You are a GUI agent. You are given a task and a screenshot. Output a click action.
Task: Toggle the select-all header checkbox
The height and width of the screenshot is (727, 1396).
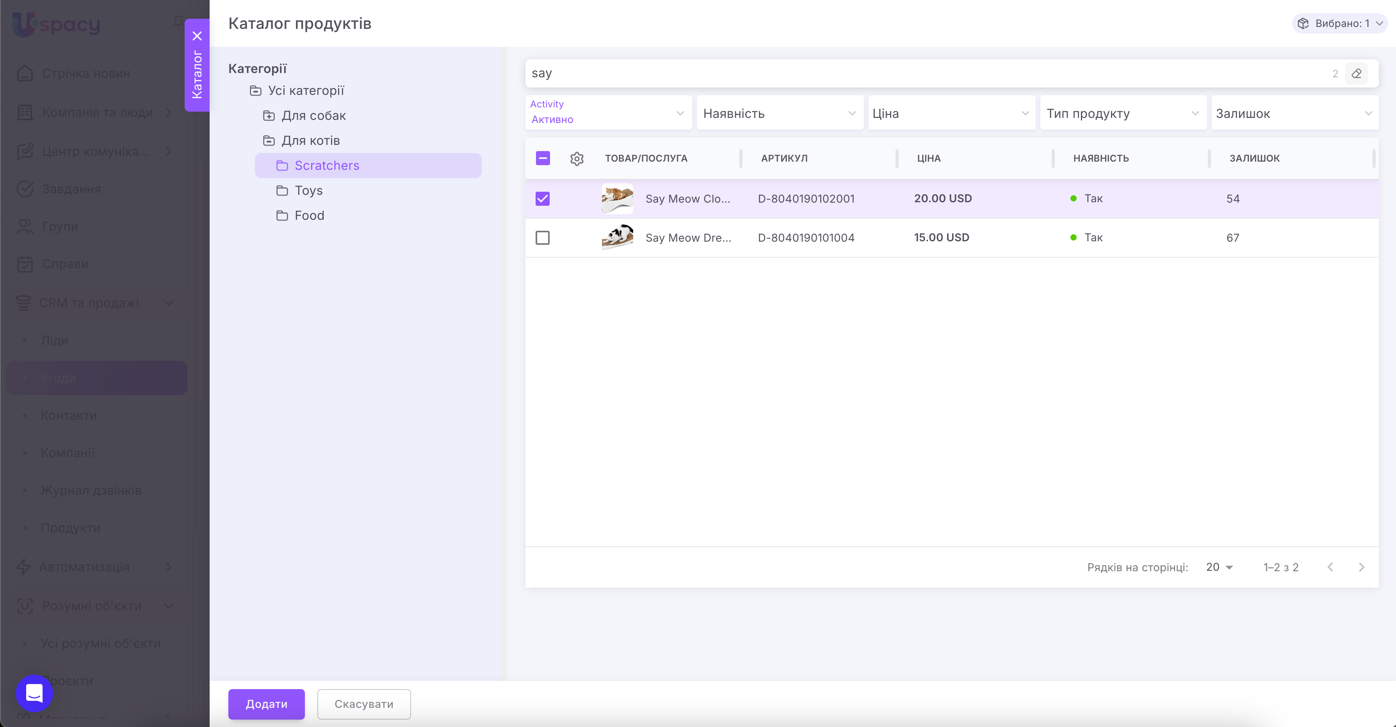tap(543, 158)
